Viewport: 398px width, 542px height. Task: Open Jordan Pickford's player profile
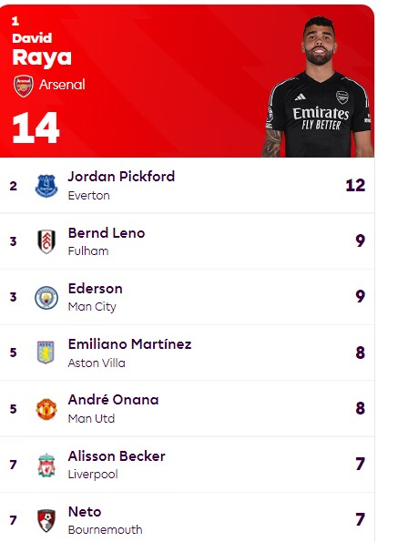click(x=121, y=177)
